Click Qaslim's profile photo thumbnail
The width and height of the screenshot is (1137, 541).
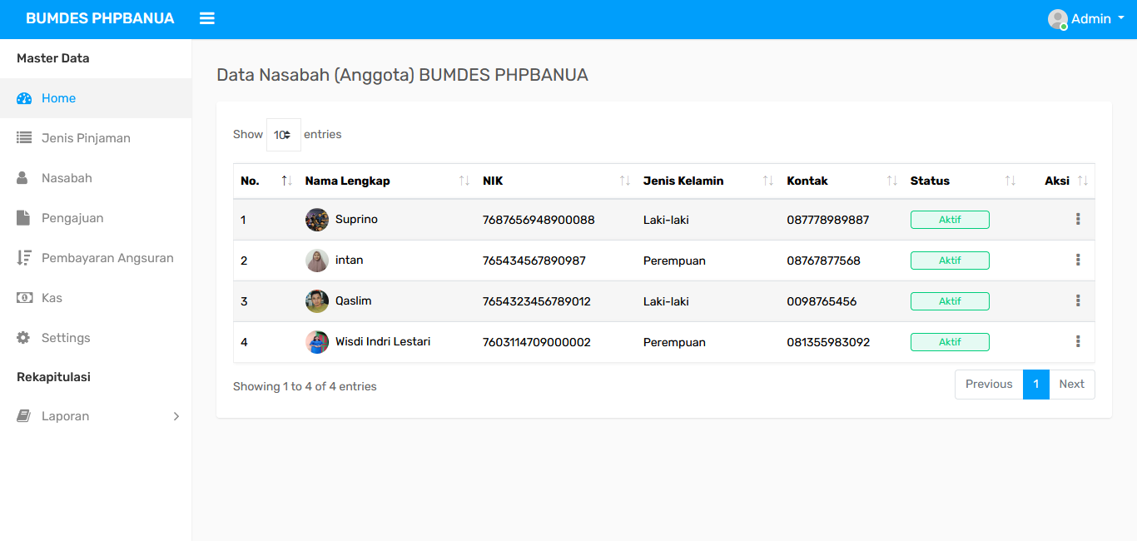point(317,301)
